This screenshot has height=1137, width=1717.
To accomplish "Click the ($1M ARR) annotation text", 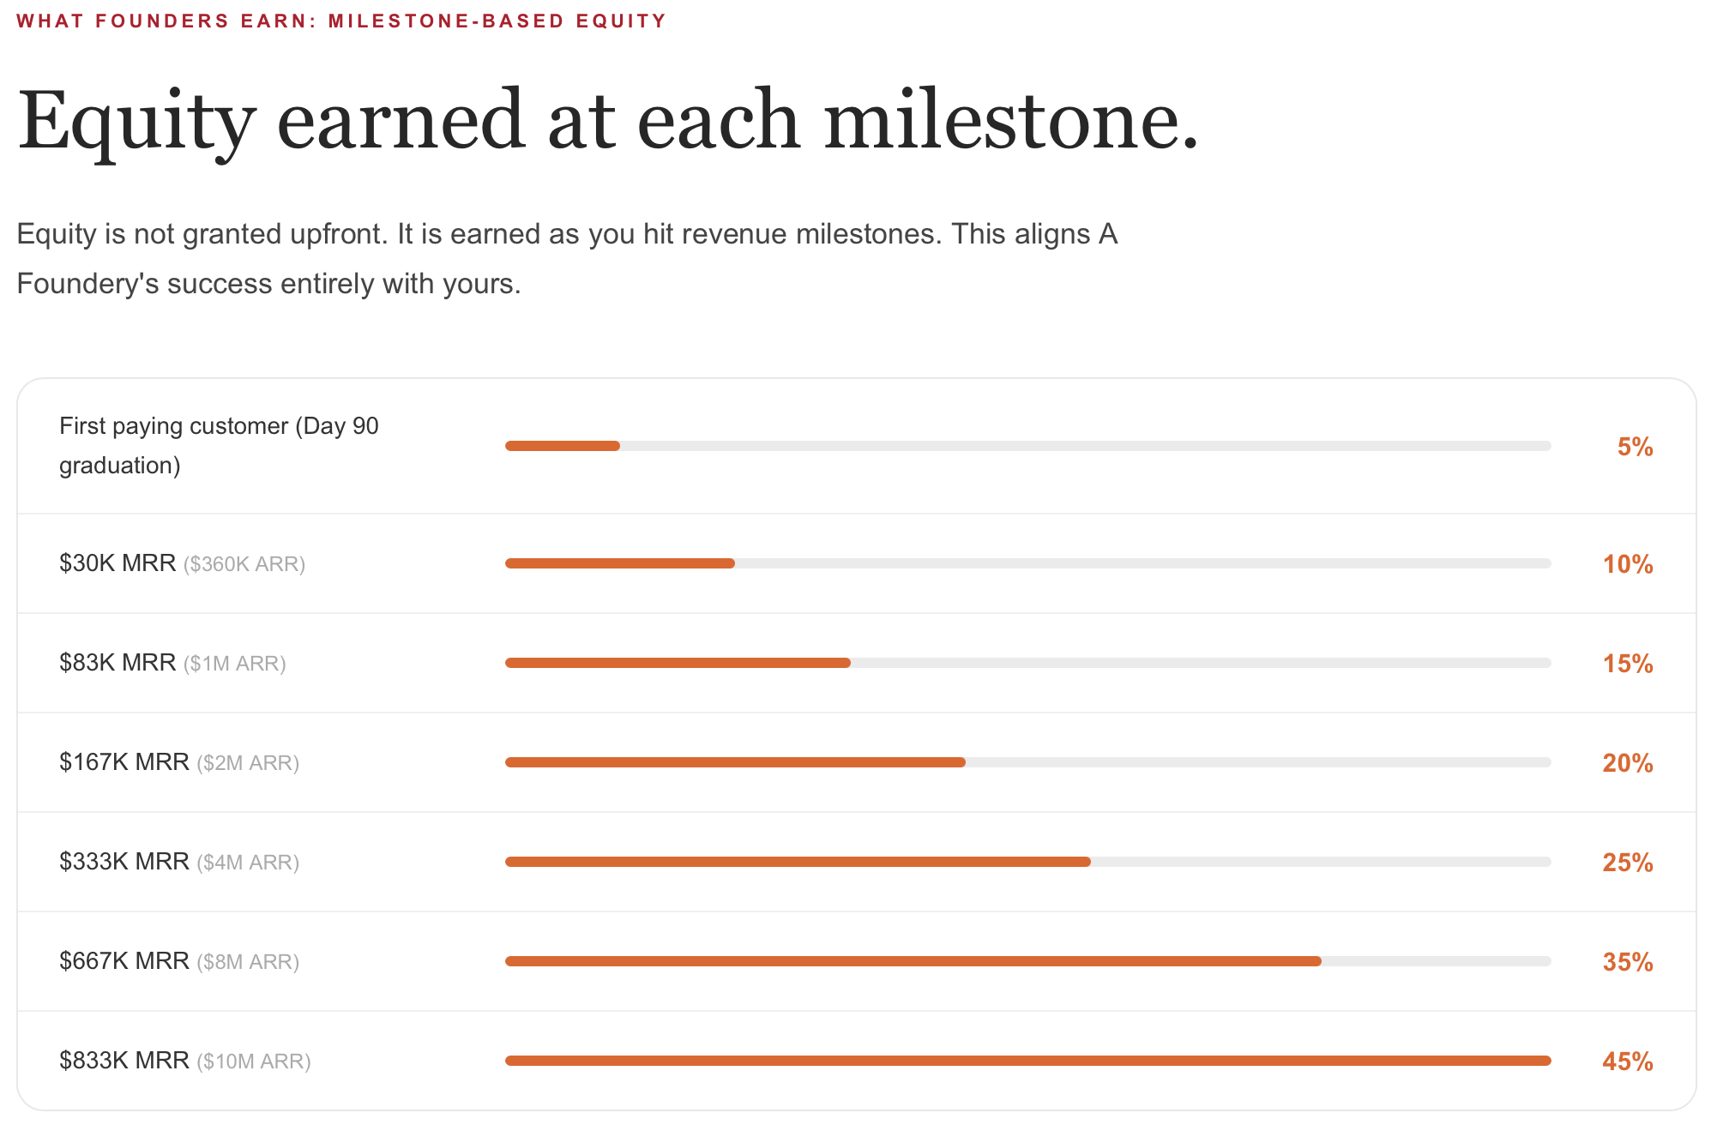I will (234, 664).
